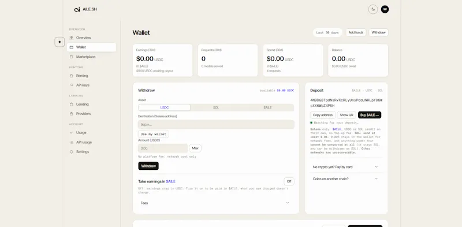Click '$0.00 USDC awaiting payout' text
462x227 pixels.
pos(155,70)
